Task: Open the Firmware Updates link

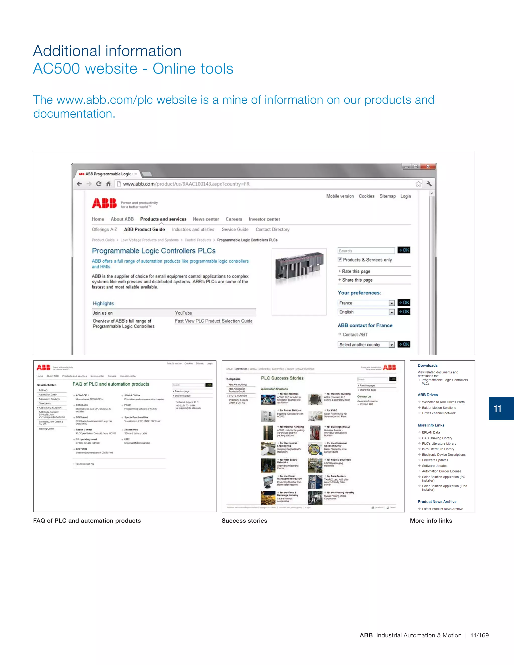Action: click(x=435, y=460)
